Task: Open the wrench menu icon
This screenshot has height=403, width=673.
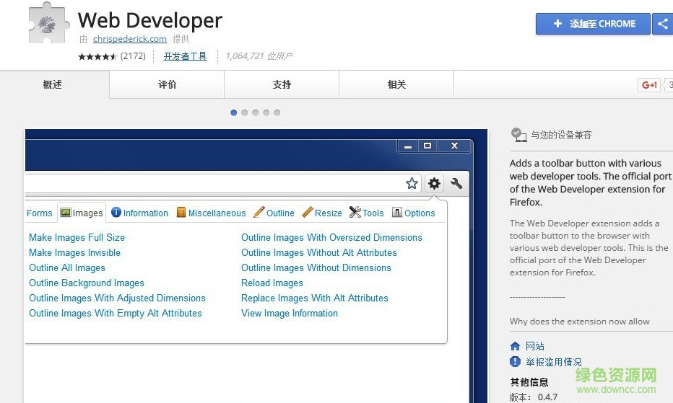Action: tap(456, 183)
